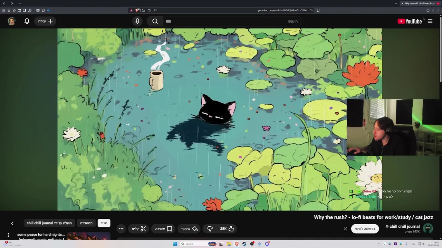Open the YouTube guide hamburger menu

pos(430,21)
